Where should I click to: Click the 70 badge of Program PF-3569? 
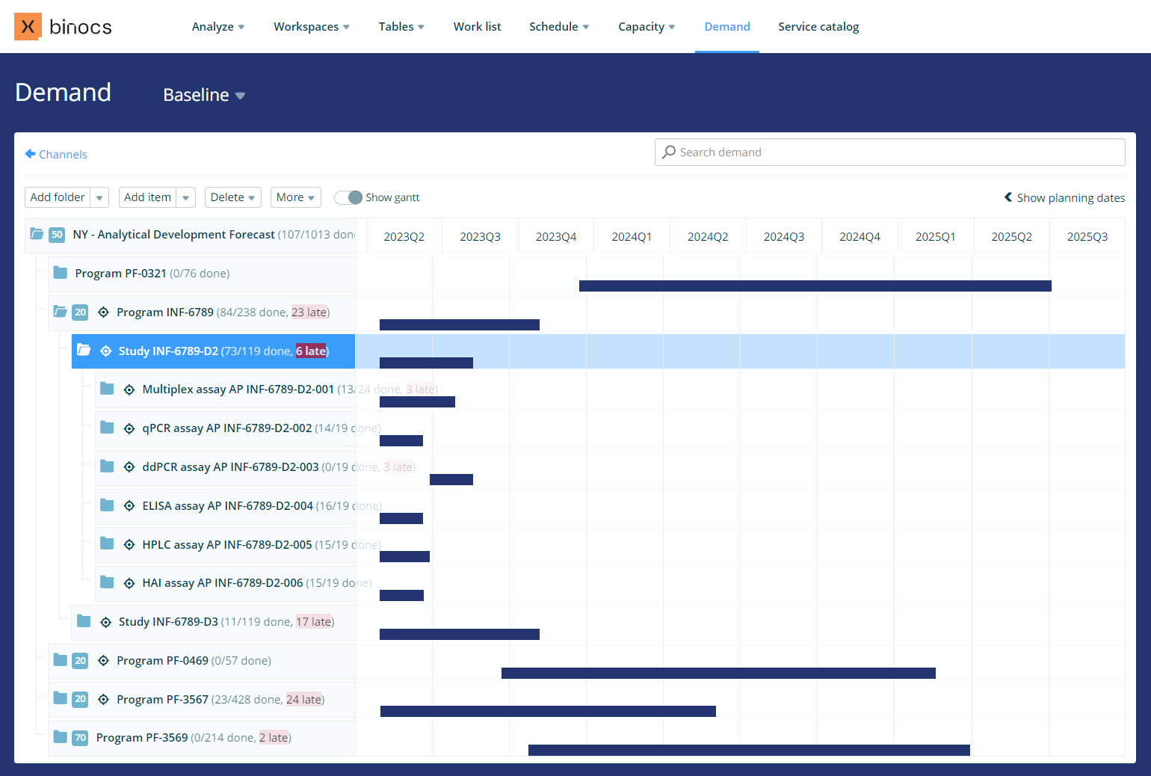[80, 738]
